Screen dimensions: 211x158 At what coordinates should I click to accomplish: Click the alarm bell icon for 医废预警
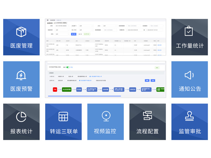pos(21,75)
